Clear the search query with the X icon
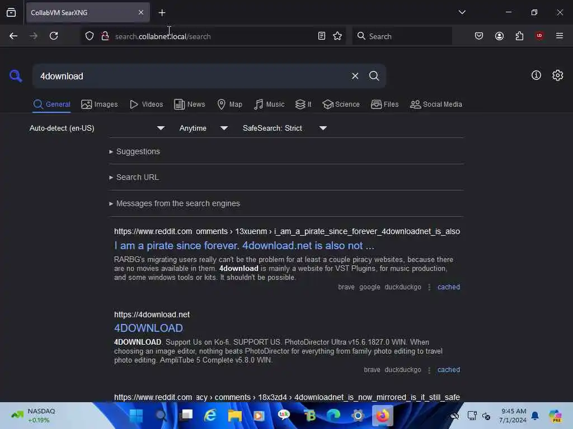 coord(355,76)
